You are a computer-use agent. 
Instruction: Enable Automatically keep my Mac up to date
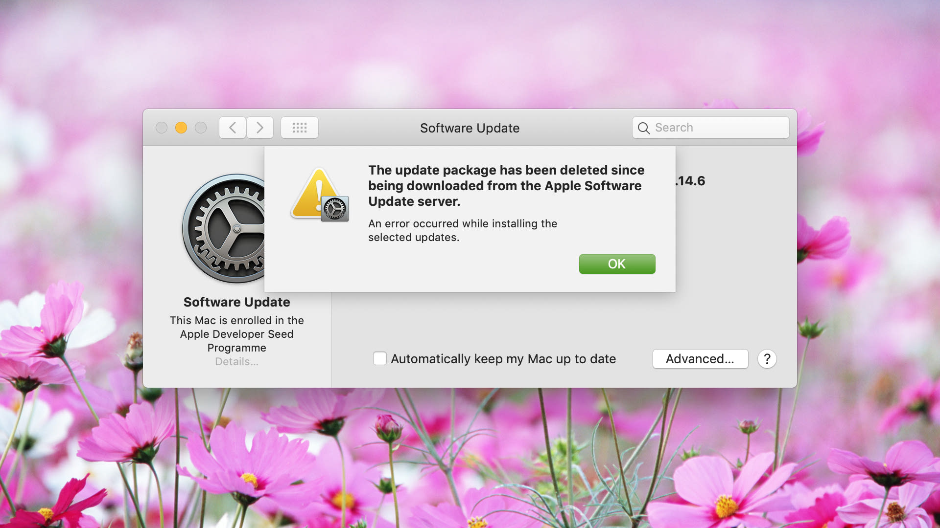pyautogui.click(x=378, y=358)
